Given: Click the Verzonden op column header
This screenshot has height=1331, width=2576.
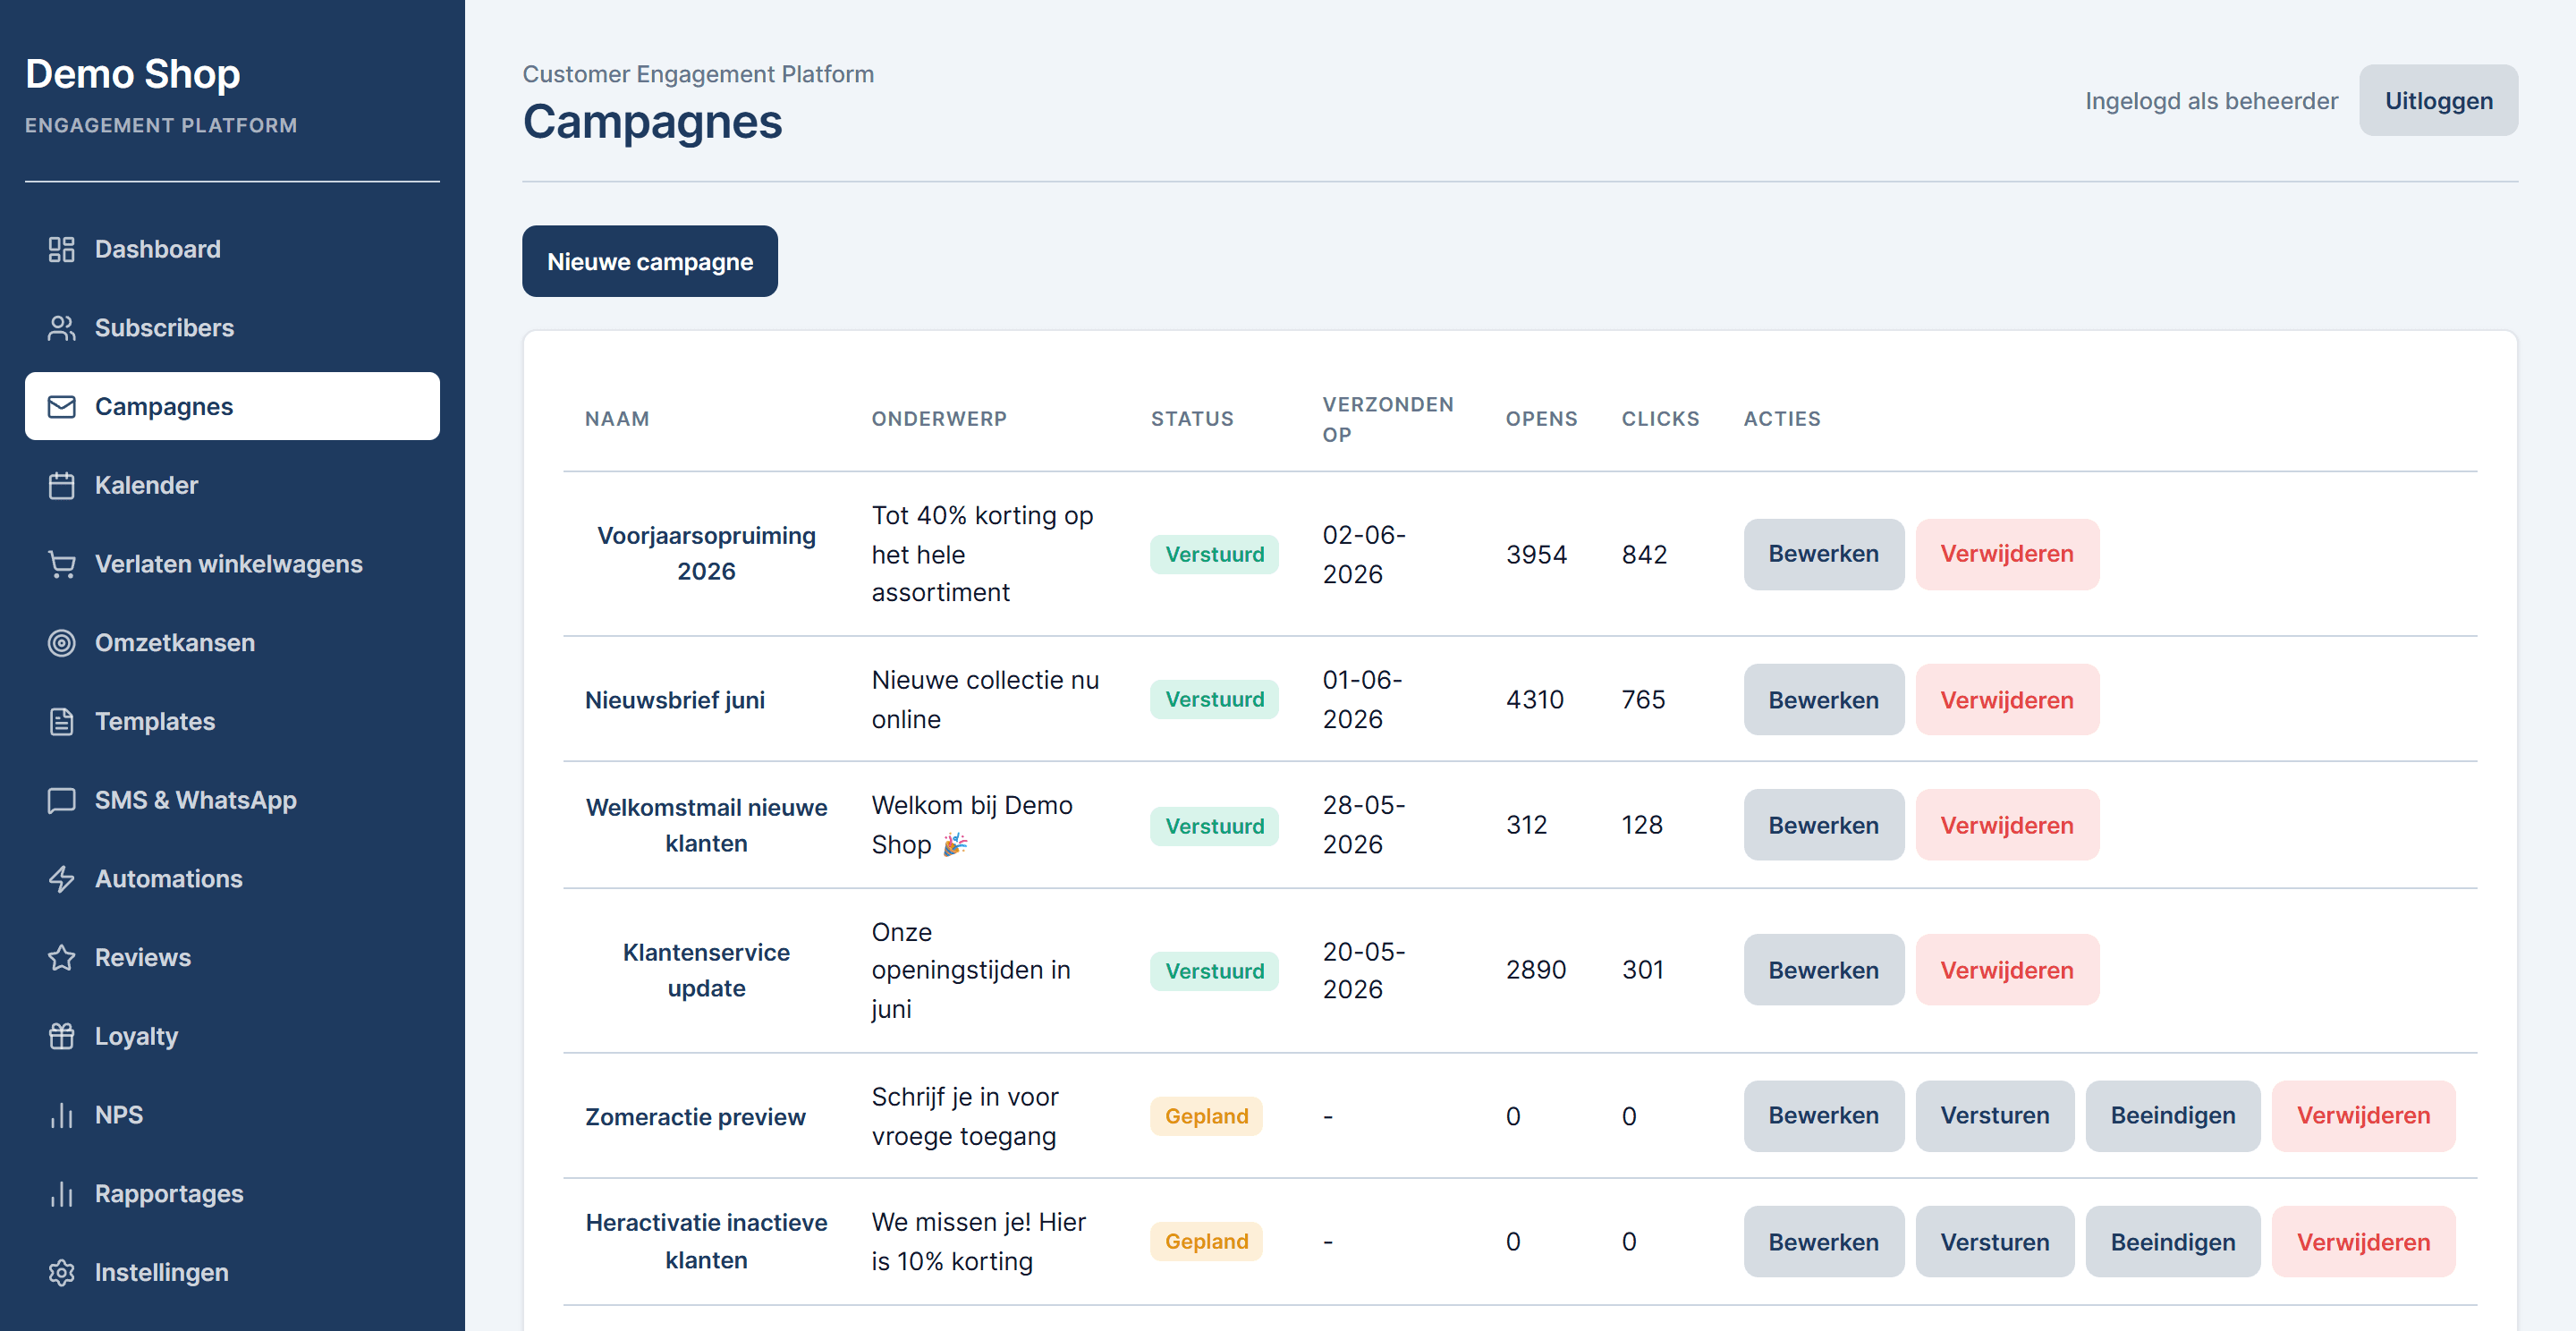Looking at the screenshot, I should [x=1388, y=419].
